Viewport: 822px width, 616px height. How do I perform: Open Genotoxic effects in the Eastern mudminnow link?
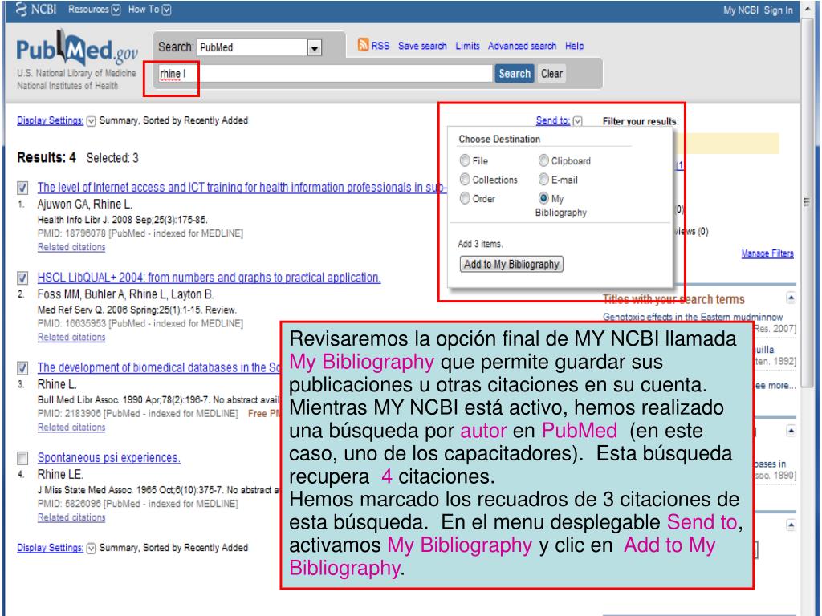pos(693,317)
